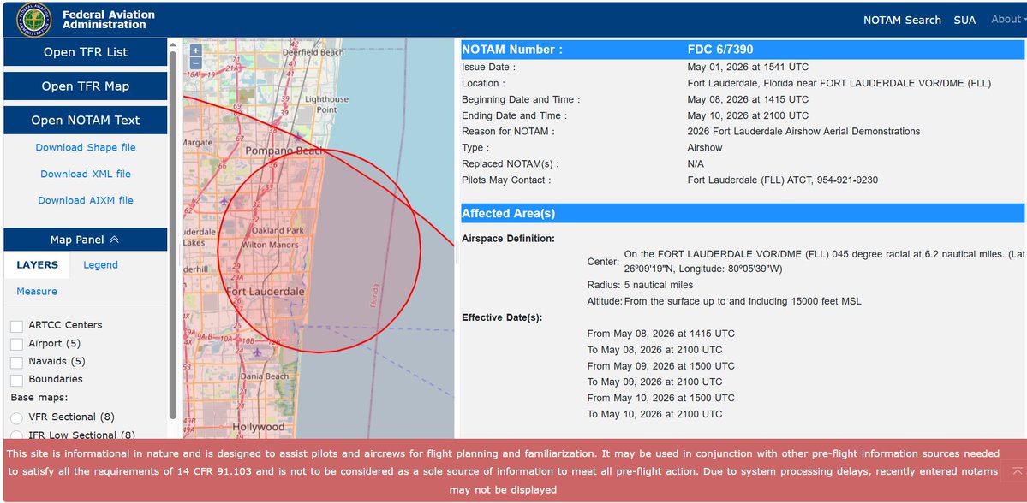Click the Reason for NOTAM airshow description
Viewport: 1027px width, 503px height.
pyautogui.click(x=803, y=132)
